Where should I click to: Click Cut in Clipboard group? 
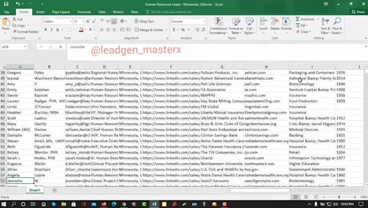pyautogui.click(x=18, y=19)
